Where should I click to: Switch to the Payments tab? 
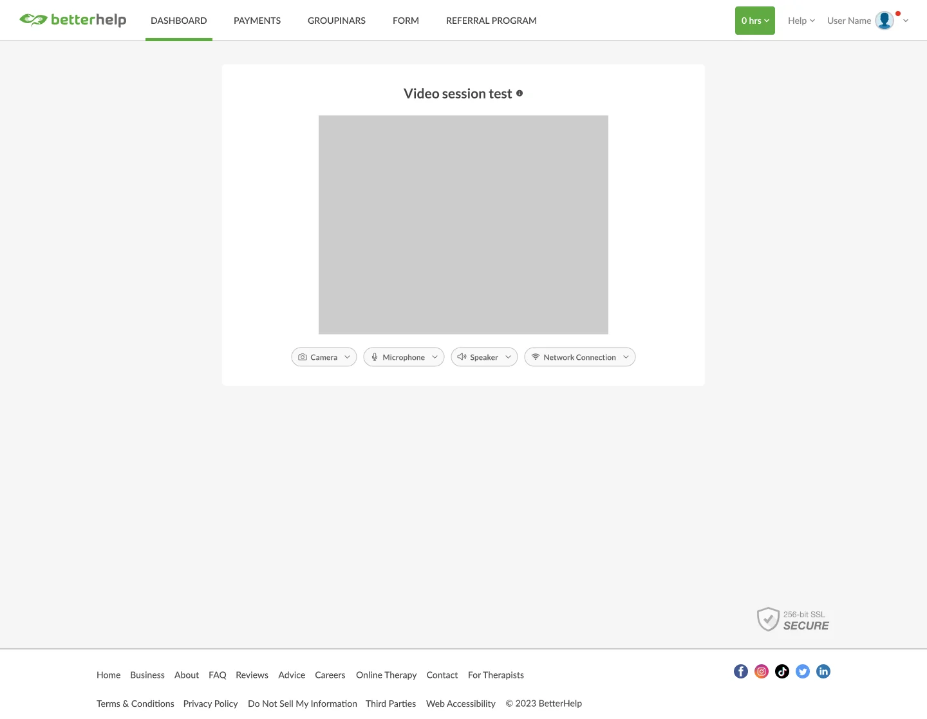[257, 21]
